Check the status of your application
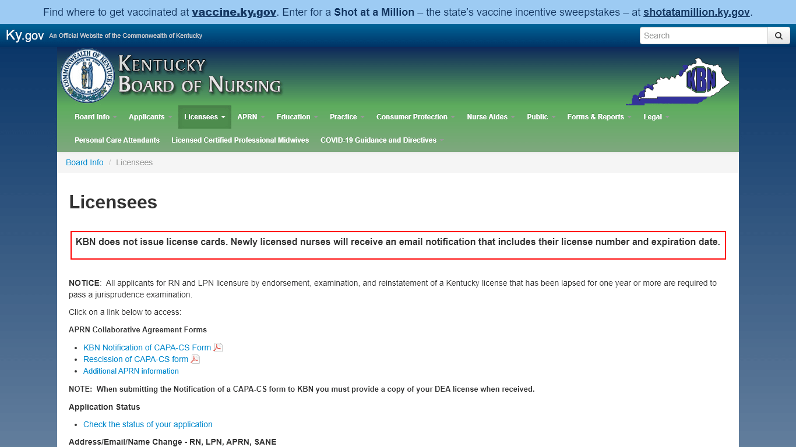This screenshot has width=796, height=447. tap(147, 424)
